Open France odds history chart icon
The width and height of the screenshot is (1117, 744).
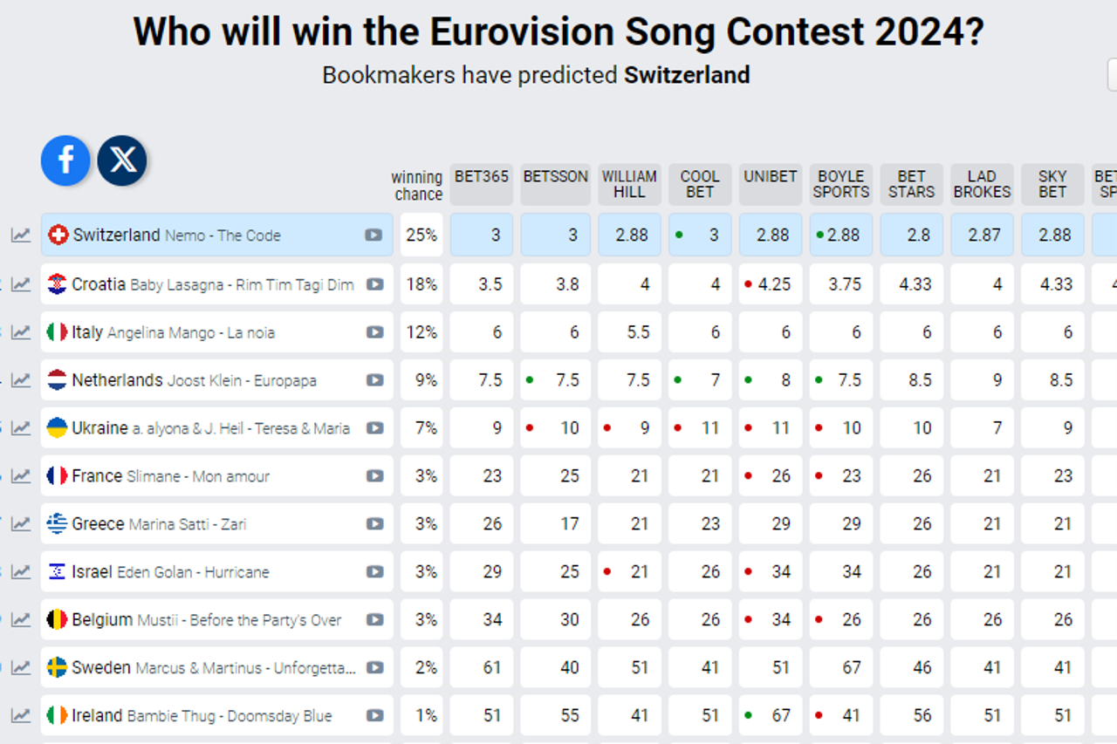point(21,476)
